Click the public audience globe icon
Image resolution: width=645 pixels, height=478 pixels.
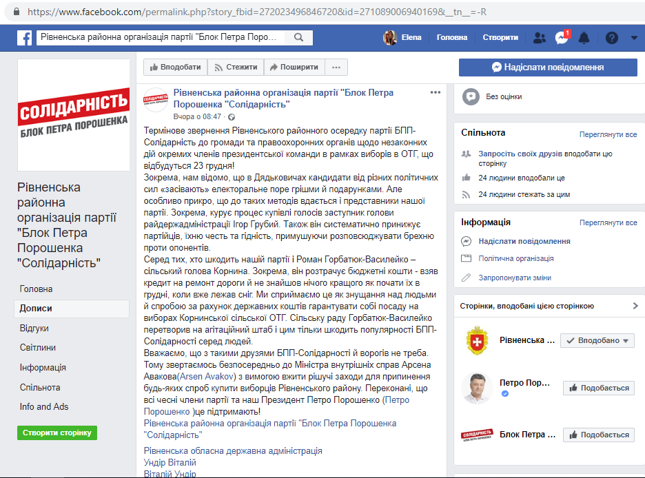pos(232,117)
